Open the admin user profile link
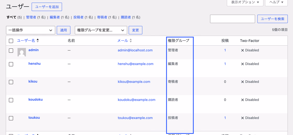This screenshot has height=135, width=293. tap(33, 50)
